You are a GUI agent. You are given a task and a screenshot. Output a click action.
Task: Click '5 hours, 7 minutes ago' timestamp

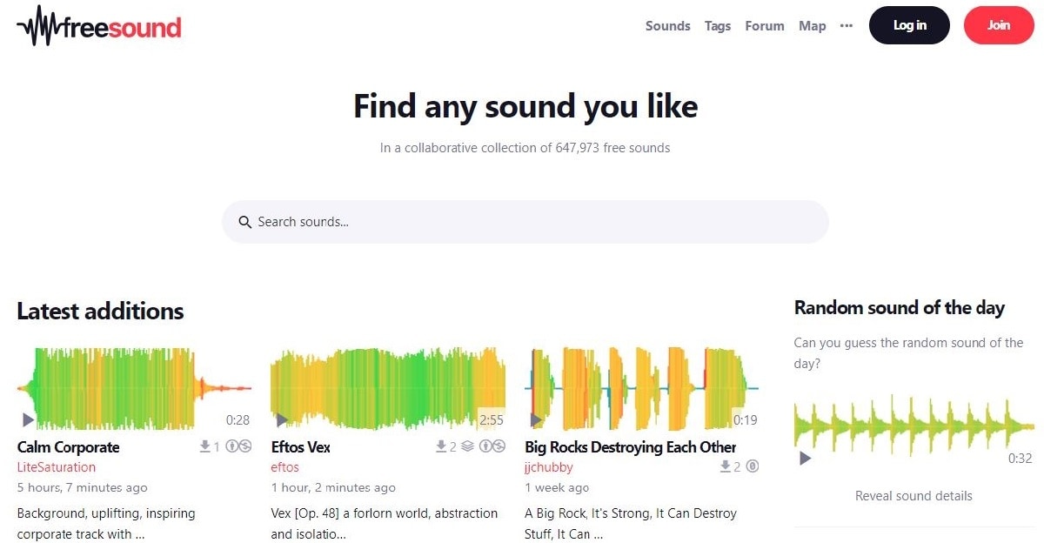click(82, 487)
